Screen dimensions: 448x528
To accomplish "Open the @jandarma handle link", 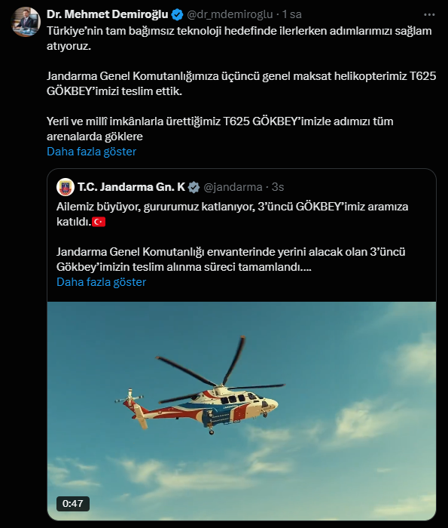I will [x=233, y=187].
